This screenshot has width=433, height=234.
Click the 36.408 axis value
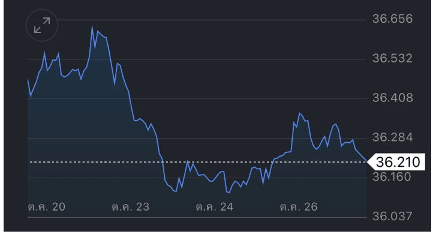click(x=392, y=98)
